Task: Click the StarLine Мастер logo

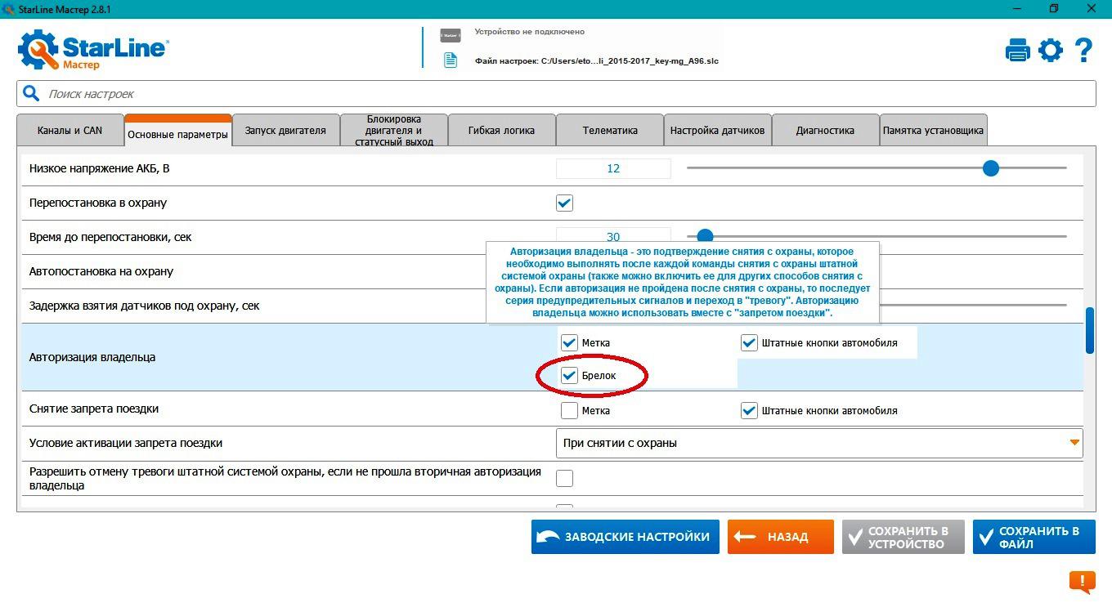Action: pos(92,50)
